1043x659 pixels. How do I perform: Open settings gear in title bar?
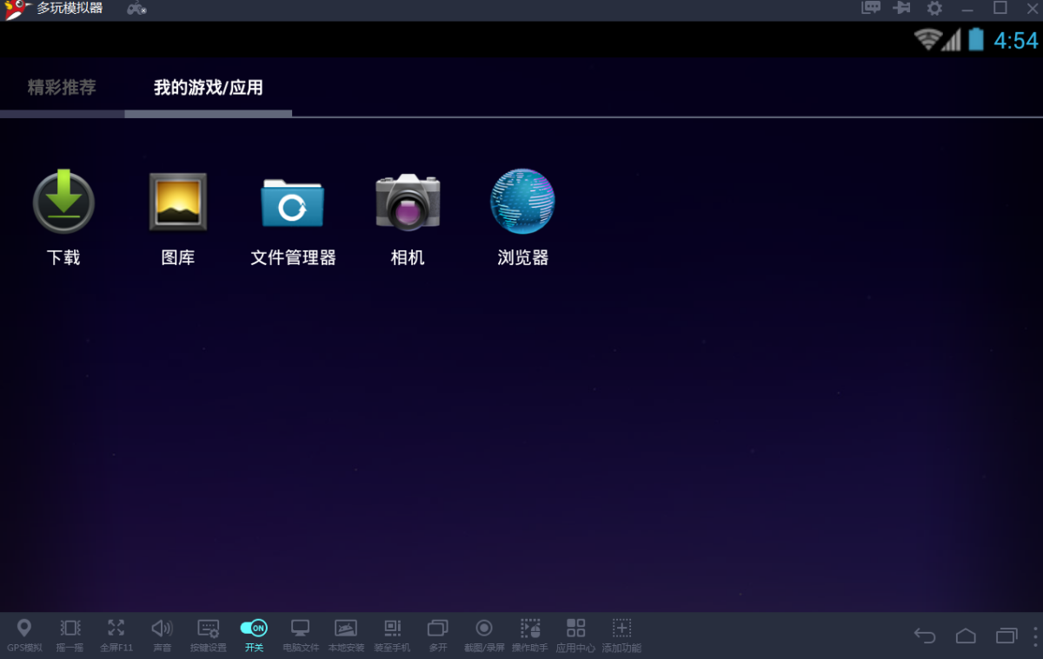[x=934, y=9]
